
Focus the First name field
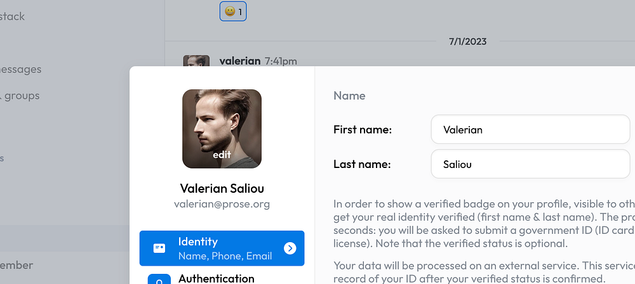pos(530,130)
